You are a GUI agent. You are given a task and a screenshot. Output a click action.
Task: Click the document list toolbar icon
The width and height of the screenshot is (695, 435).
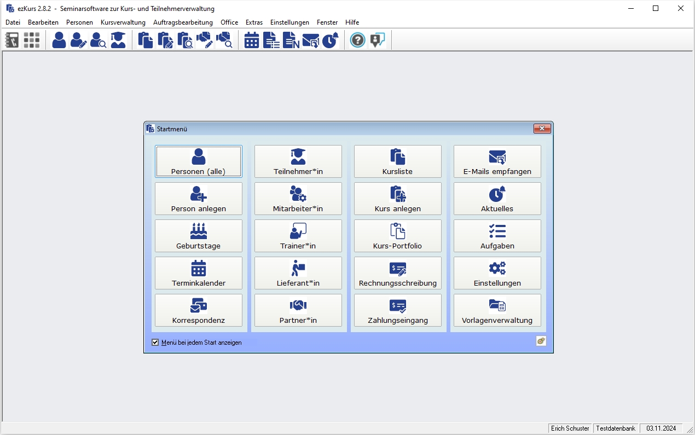[271, 40]
